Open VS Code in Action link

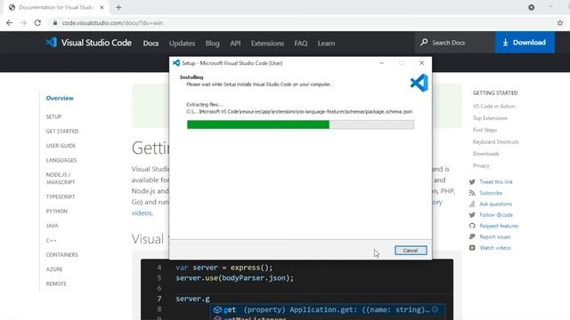494,107
